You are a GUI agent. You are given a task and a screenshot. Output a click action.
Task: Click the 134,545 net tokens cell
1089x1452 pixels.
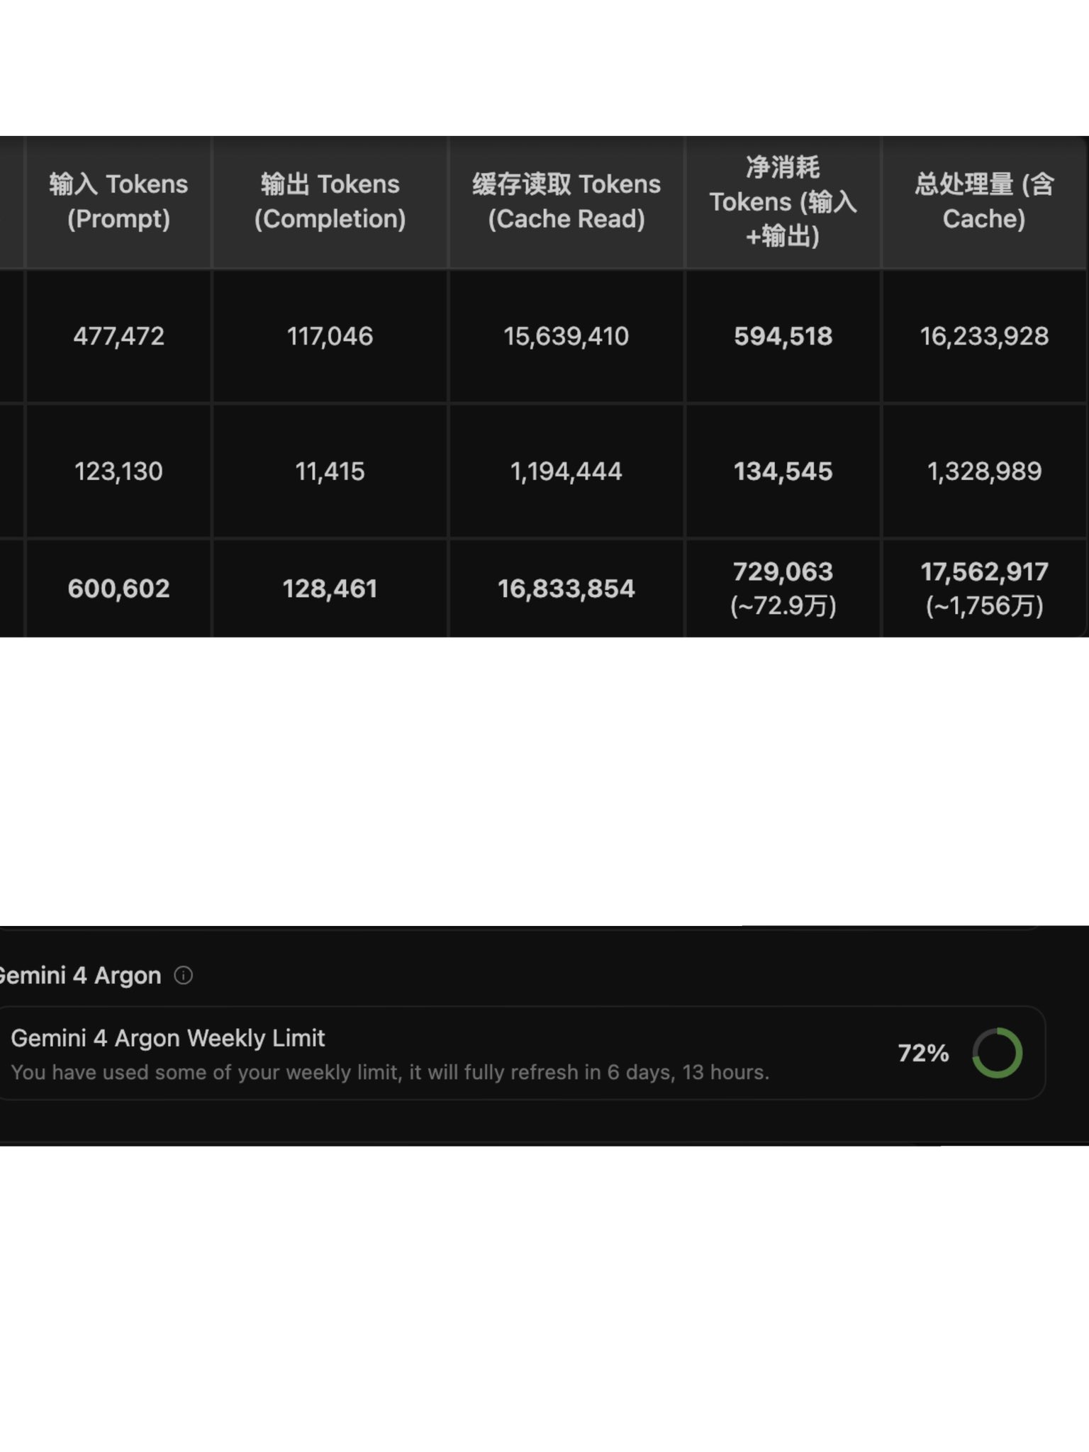point(783,471)
